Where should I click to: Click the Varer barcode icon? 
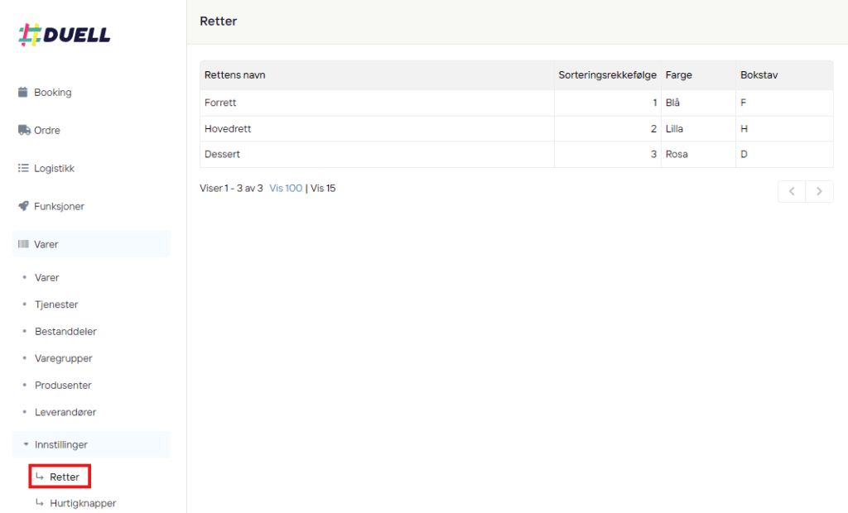point(23,244)
